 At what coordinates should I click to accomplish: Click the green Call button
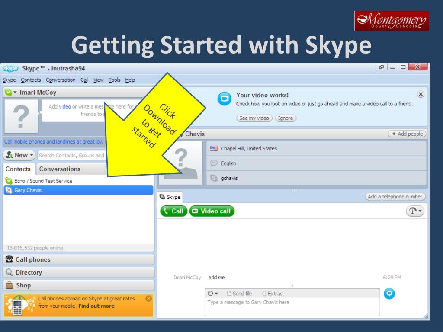click(173, 211)
